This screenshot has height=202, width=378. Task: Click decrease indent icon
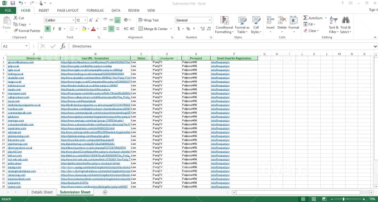tap(126, 29)
